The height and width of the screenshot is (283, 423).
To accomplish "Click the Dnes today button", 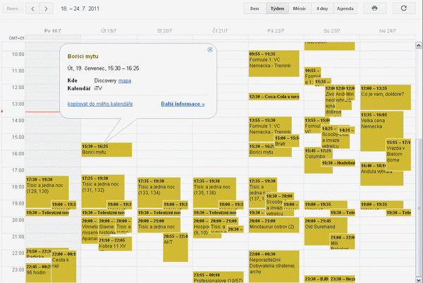I will tap(13, 8).
